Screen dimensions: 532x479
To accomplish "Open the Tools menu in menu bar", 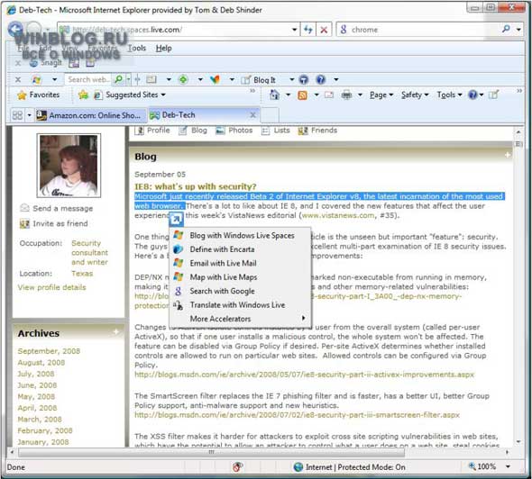I will pyautogui.click(x=137, y=48).
